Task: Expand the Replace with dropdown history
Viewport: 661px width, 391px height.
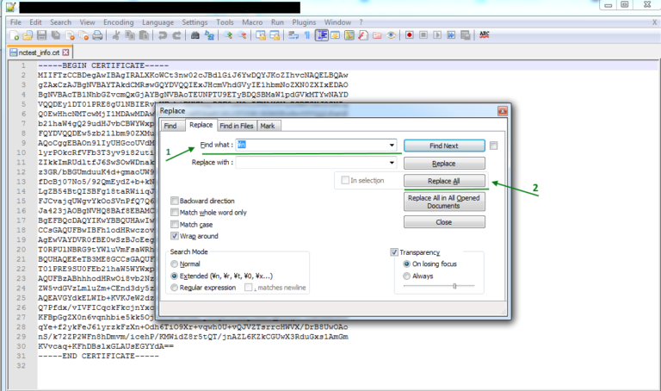Action: [x=392, y=162]
